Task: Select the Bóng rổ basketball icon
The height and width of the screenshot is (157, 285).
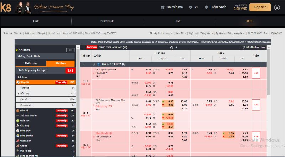Action: click(17, 111)
